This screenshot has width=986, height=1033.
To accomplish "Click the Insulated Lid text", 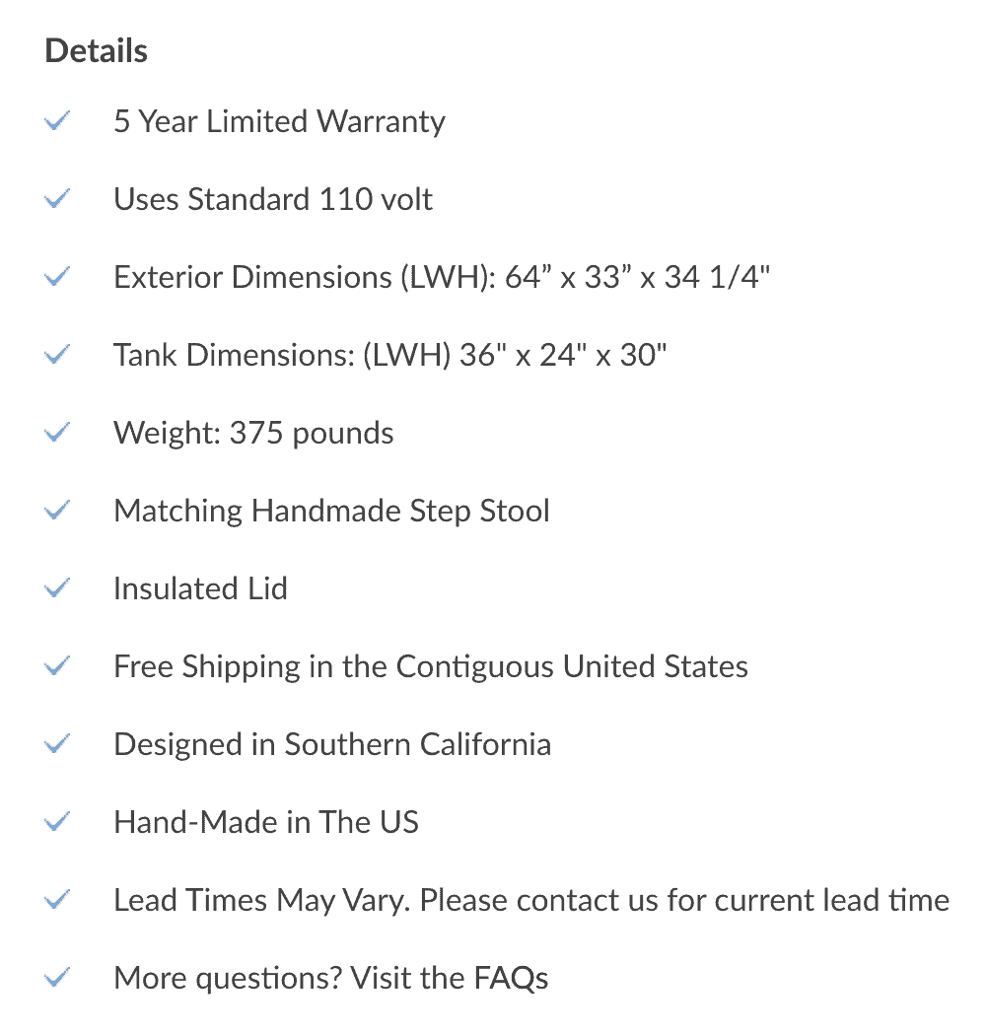I will point(200,588).
